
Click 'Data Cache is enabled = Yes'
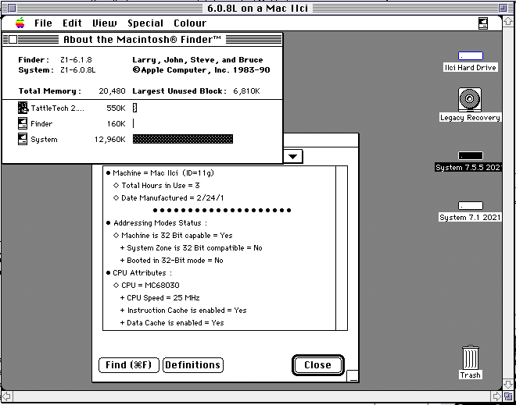click(172, 322)
